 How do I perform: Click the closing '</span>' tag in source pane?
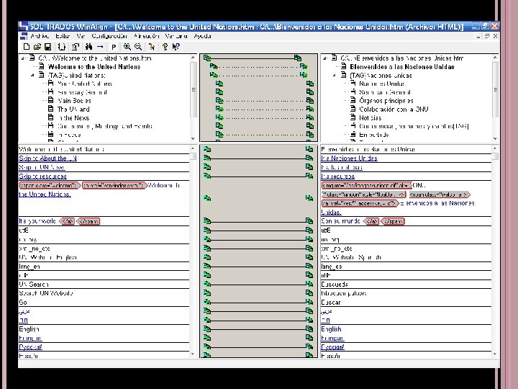click(88, 221)
